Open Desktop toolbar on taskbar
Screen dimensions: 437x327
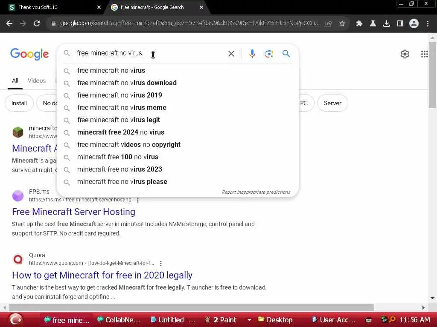pos(275,320)
